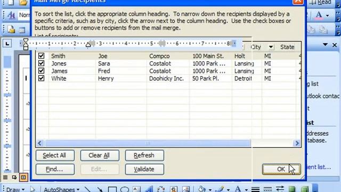
Task: Select the Rectangle tool in Drawing toolbar
Action: pos(112,189)
